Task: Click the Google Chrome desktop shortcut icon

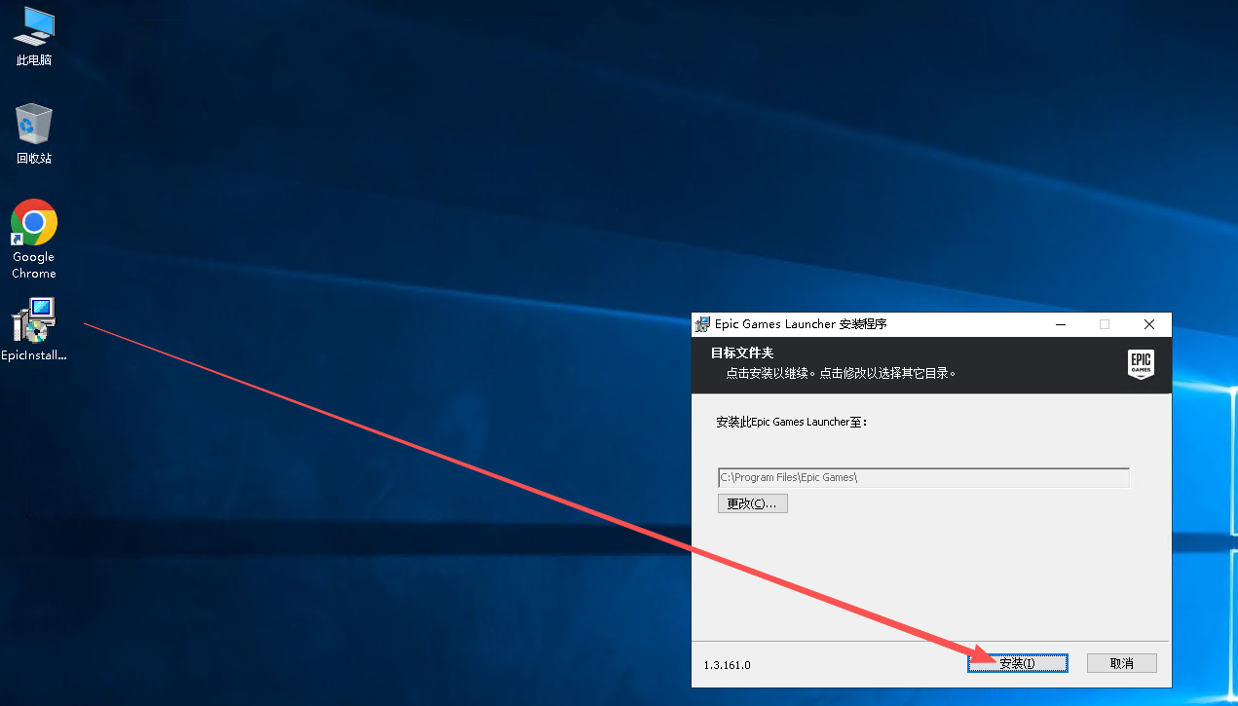Action: point(33,223)
